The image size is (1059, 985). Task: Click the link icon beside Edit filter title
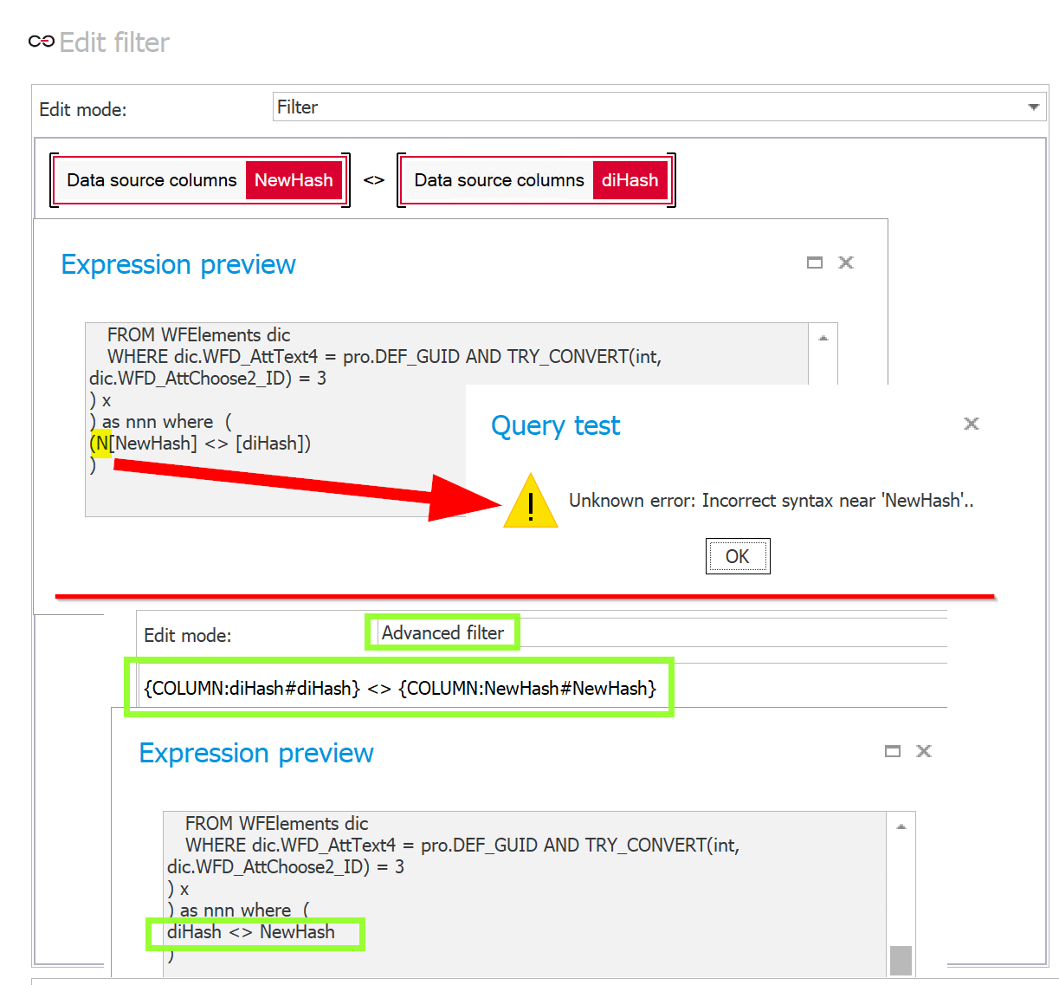(41, 42)
